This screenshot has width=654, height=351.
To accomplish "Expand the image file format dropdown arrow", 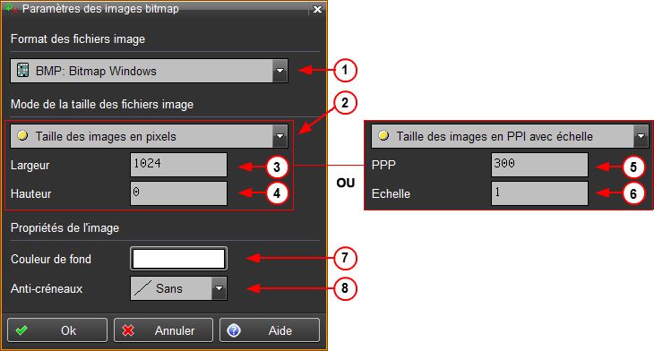I will point(280,71).
